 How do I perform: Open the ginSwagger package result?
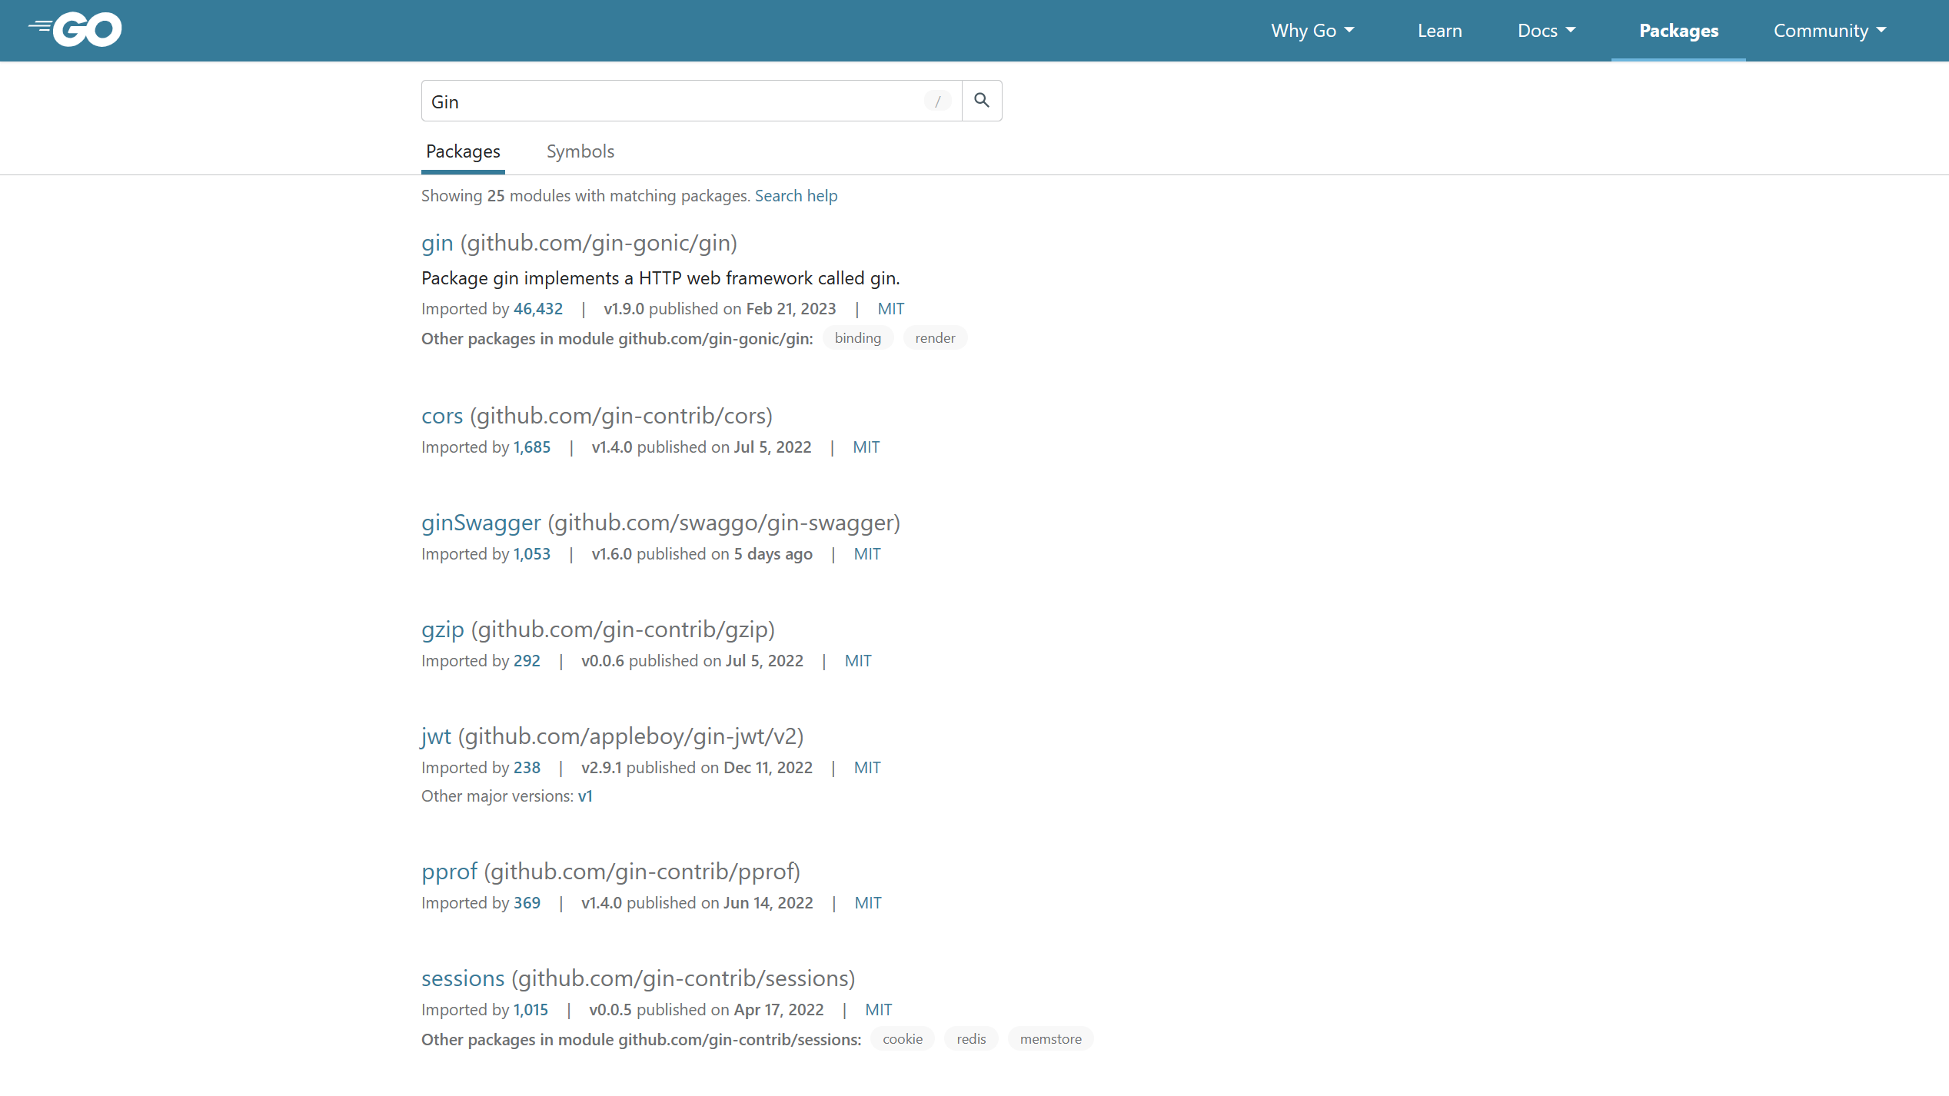pos(481,523)
